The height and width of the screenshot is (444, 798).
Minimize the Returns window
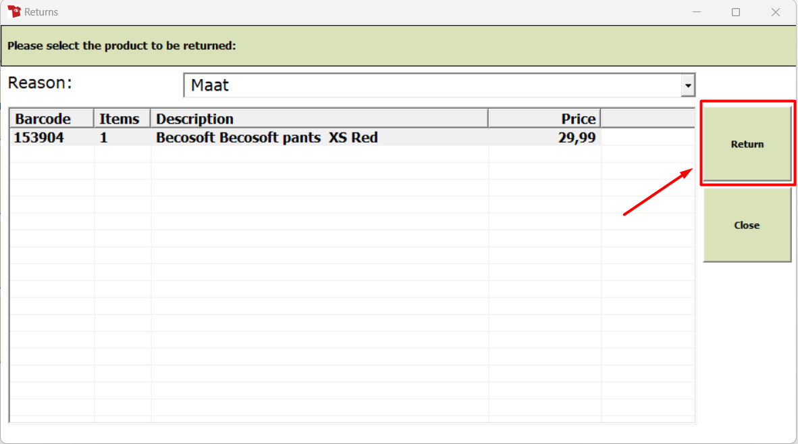click(x=697, y=11)
